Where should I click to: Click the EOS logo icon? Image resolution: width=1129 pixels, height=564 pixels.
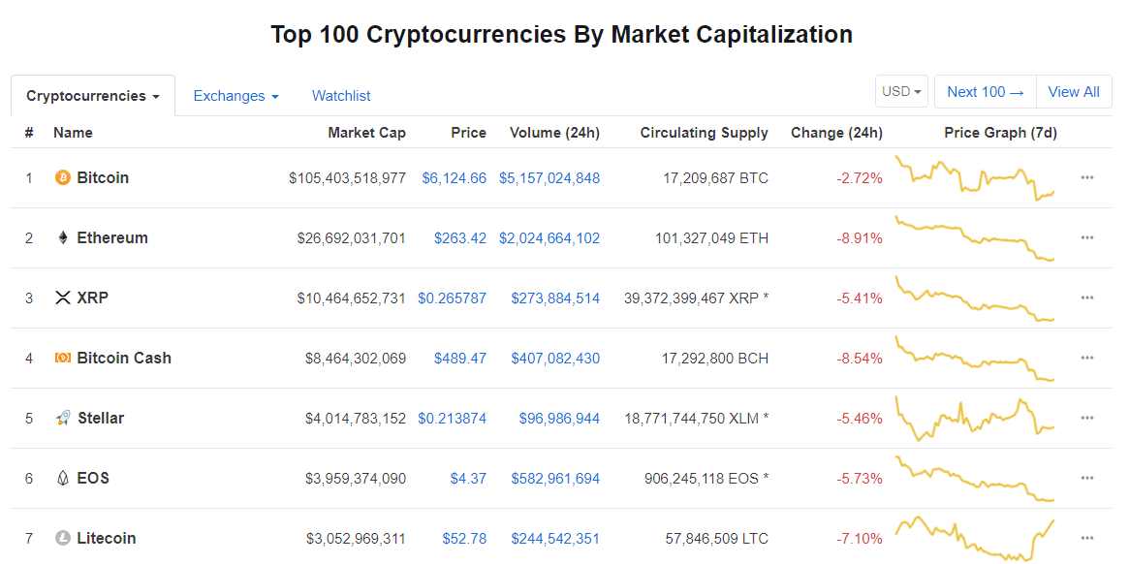[63, 479]
